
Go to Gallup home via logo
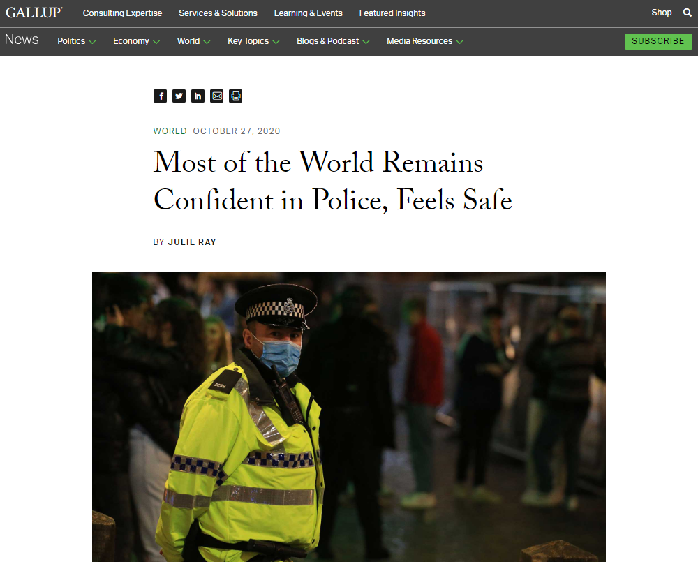click(x=34, y=13)
